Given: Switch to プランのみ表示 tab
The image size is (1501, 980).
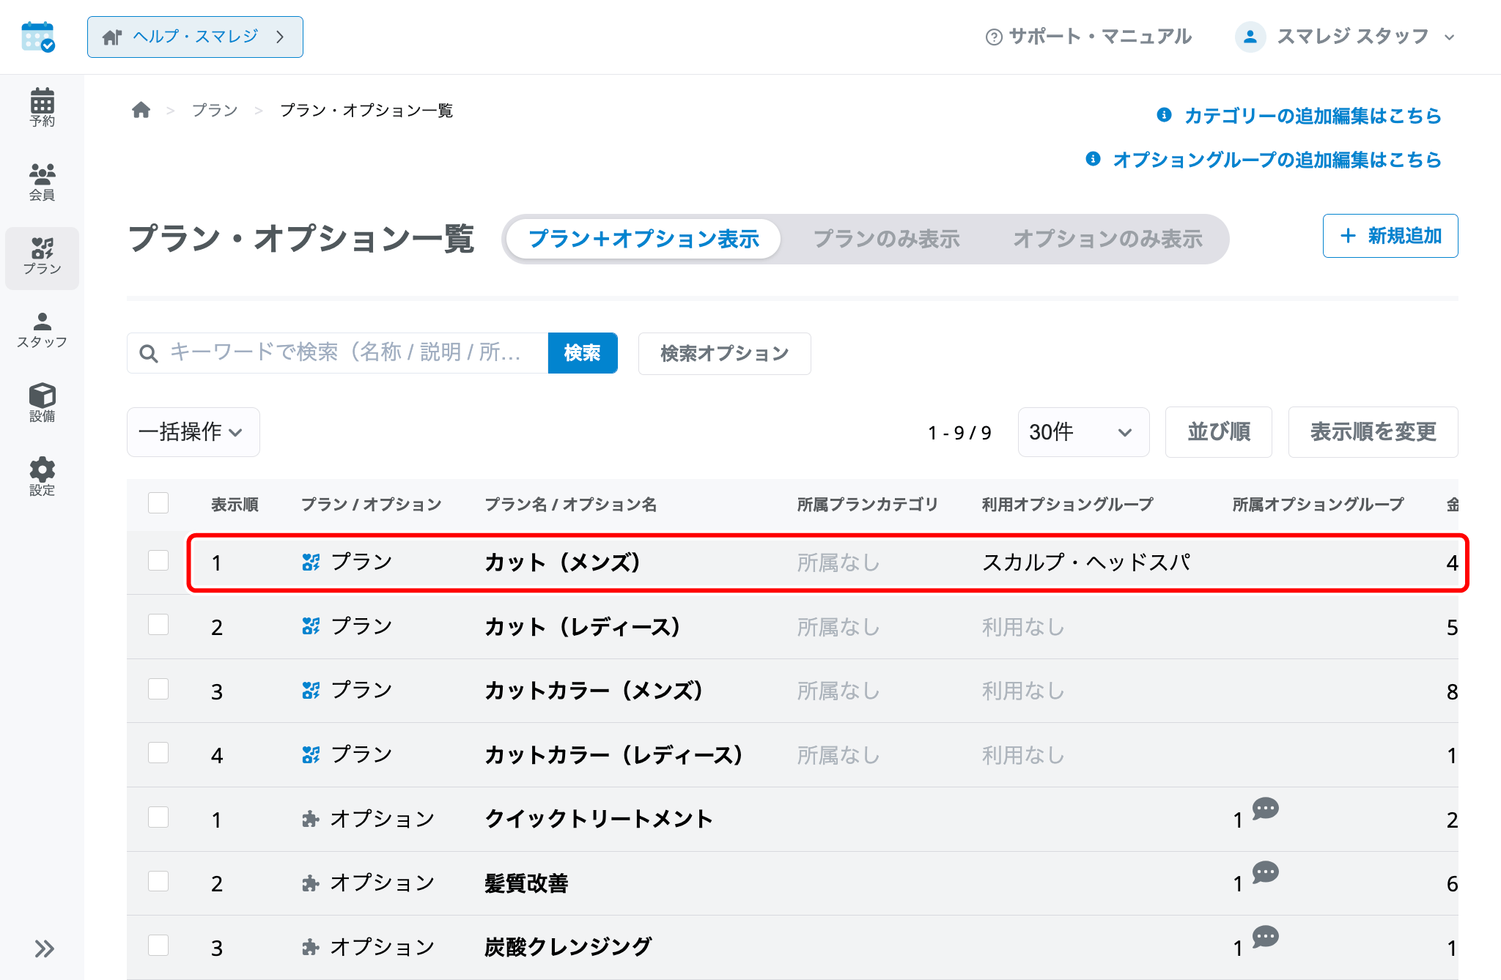Looking at the screenshot, I should (886, 239).
